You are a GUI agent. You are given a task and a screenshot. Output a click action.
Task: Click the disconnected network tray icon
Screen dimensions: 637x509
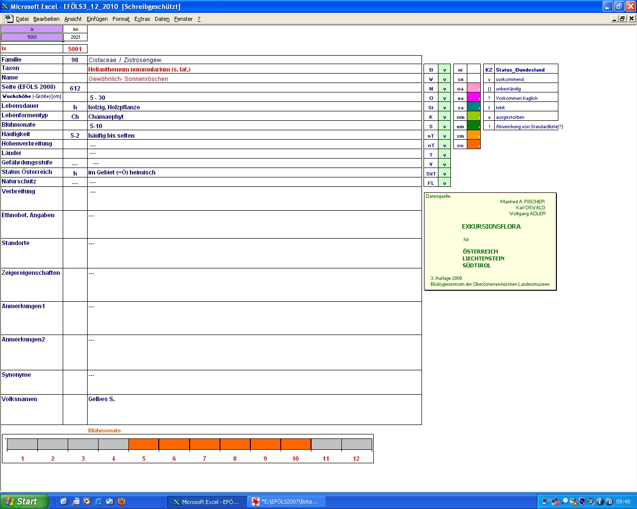tap(555, 502)
